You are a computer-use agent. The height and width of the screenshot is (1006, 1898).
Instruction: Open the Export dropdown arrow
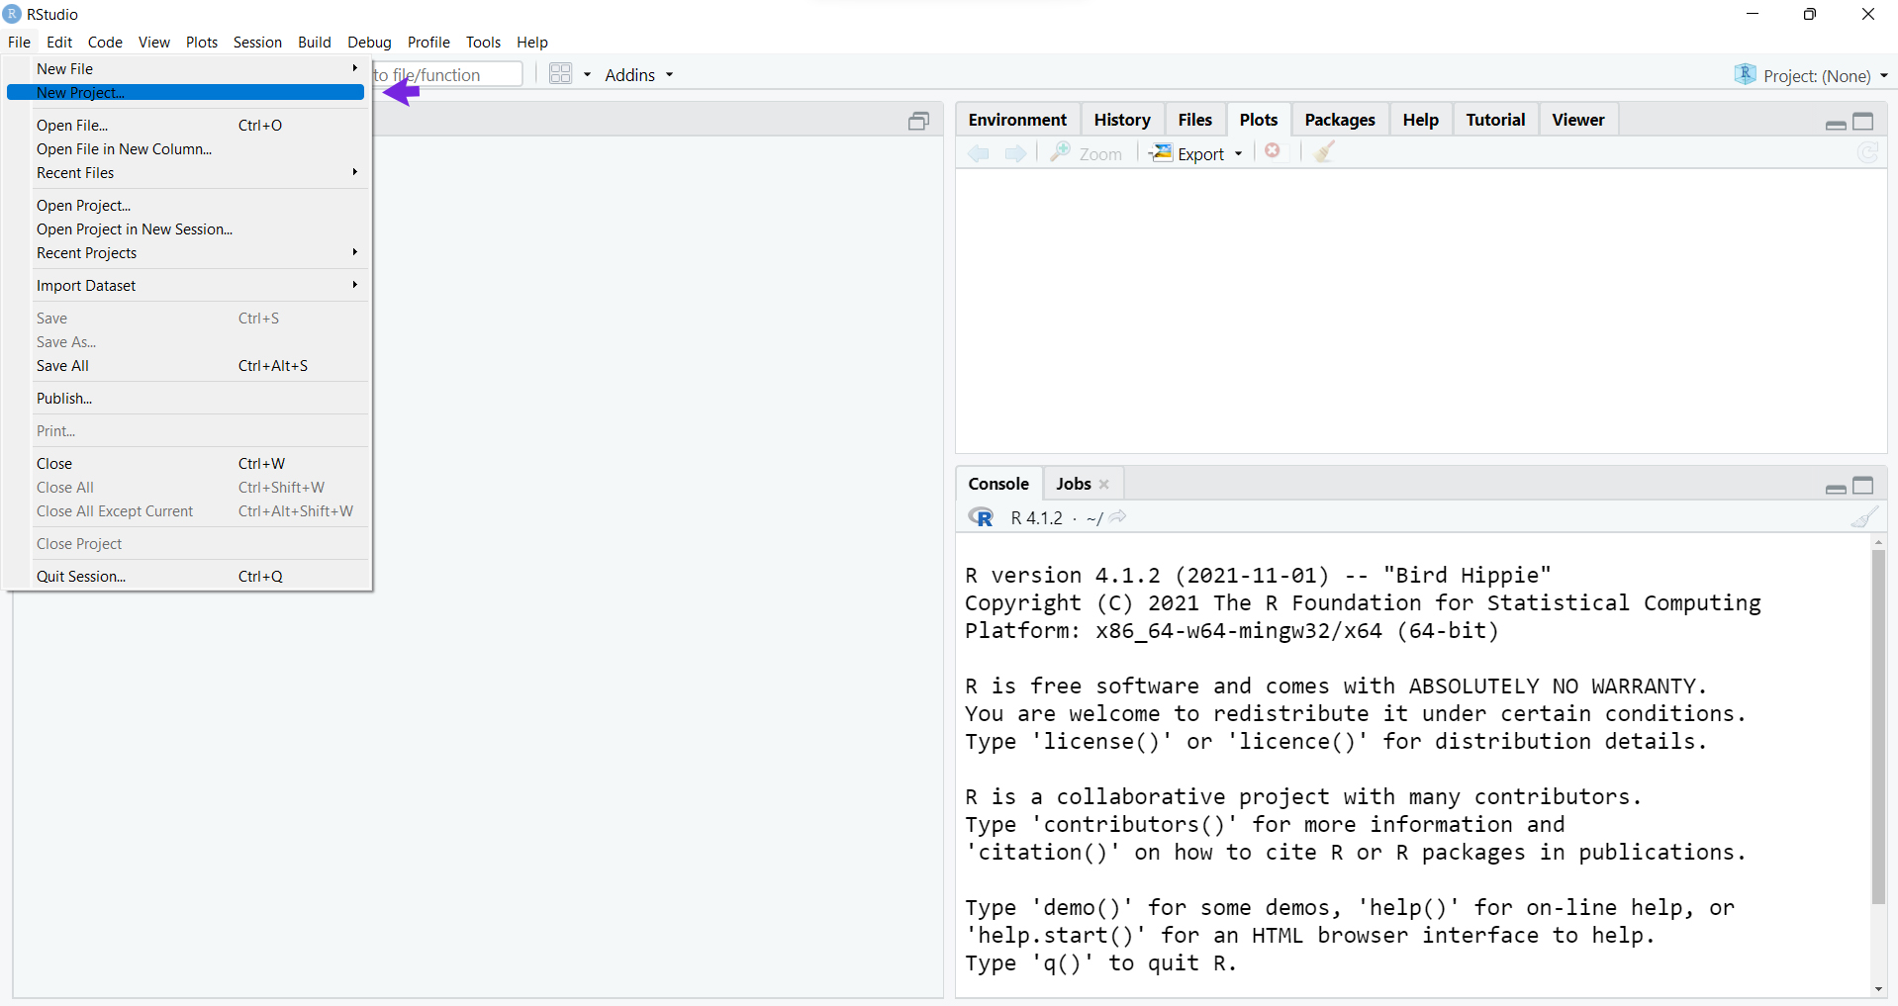(x=1238, y=154)
